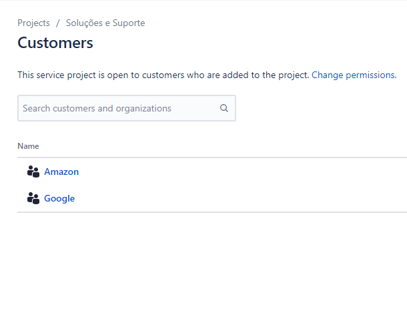
Task: Go to Projects via breadcrumb
Action: pyautogui.click(x=33, y=23)
